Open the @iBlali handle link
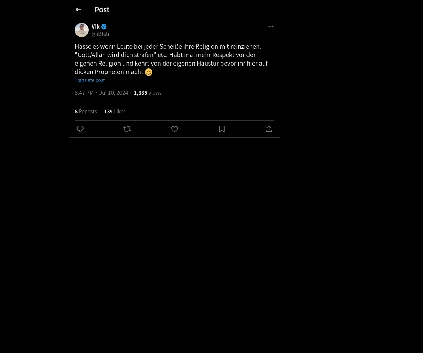This screenshot has width=423, height=353. click(x=100, y=34)
